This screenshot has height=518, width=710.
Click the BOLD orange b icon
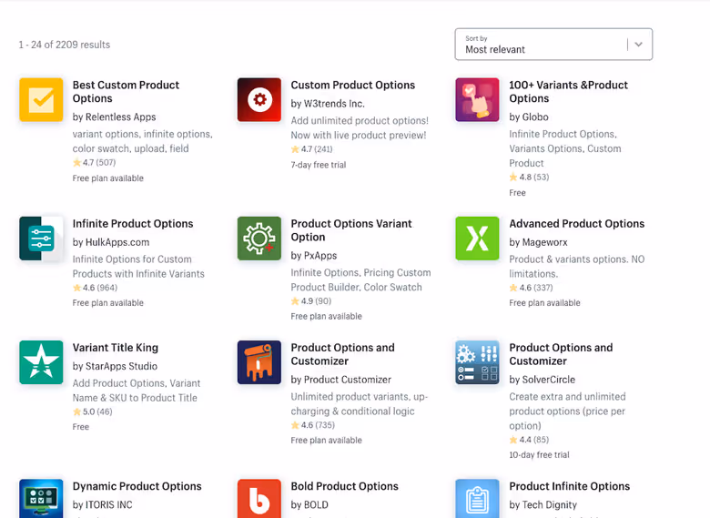(259, 499)
